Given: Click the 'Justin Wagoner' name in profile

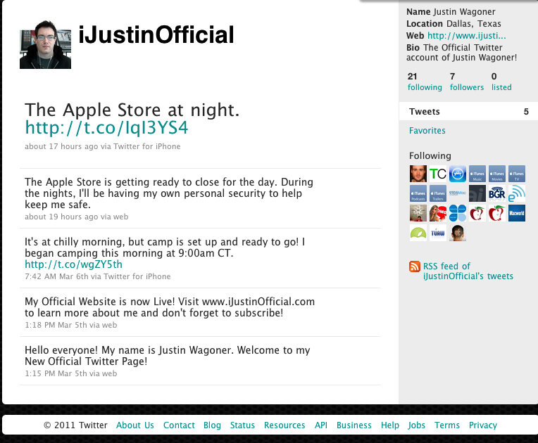Looking at the screenshot, I should tap(464, 12).
